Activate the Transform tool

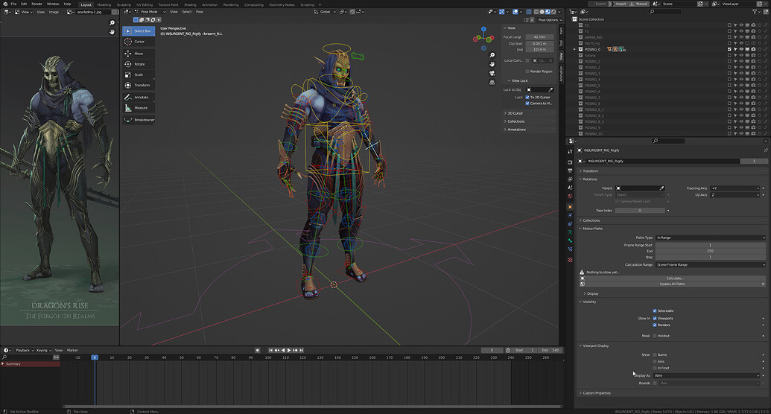click(139, 85)
